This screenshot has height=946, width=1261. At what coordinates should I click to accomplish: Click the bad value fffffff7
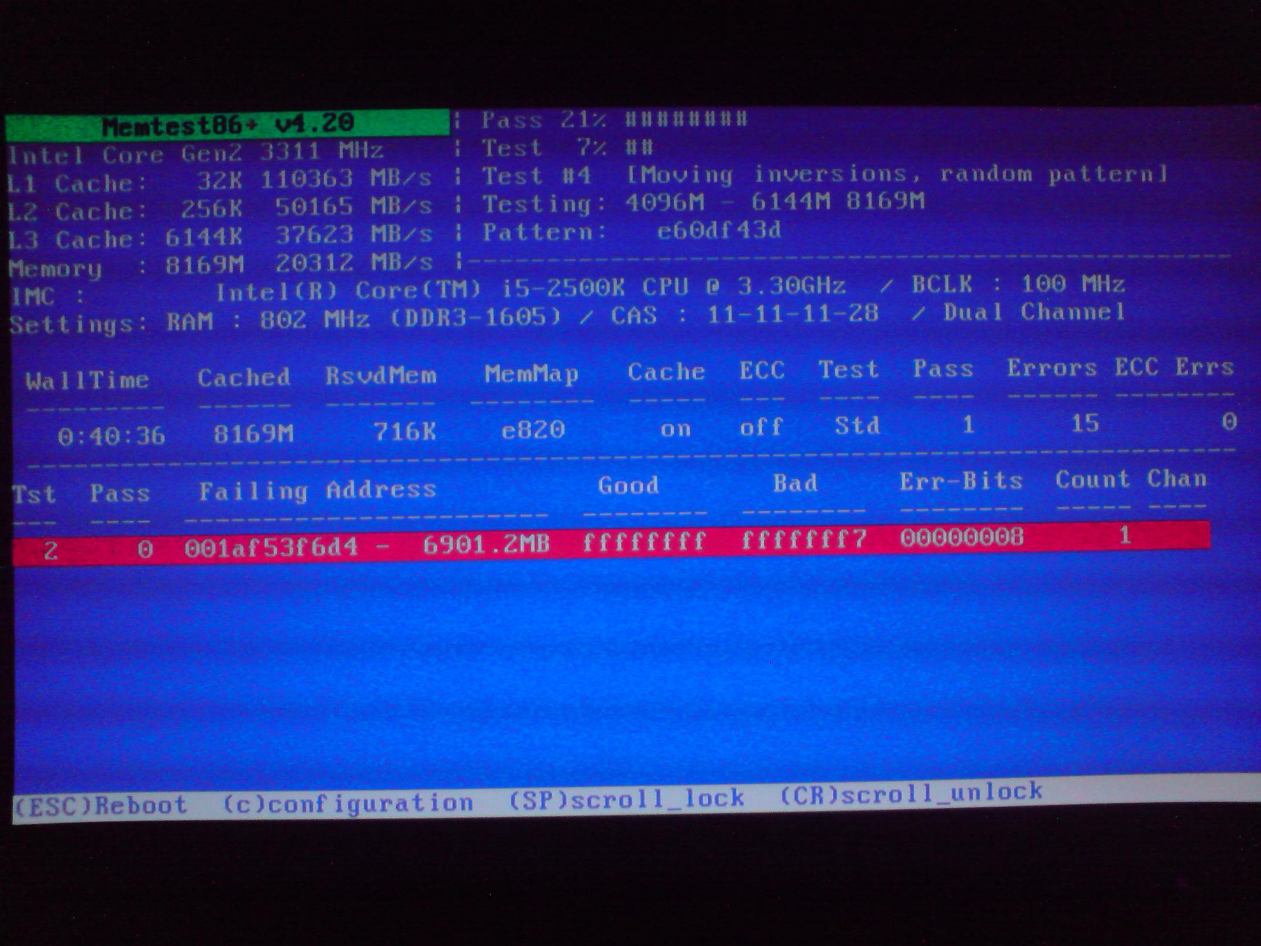point(804,539)
